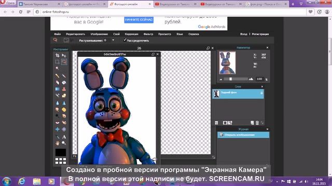Viewport: 332px width, 186px height.
Task: Select the Zoom magnifier tool
Action: pyautogui.click(x=64, y=143)
